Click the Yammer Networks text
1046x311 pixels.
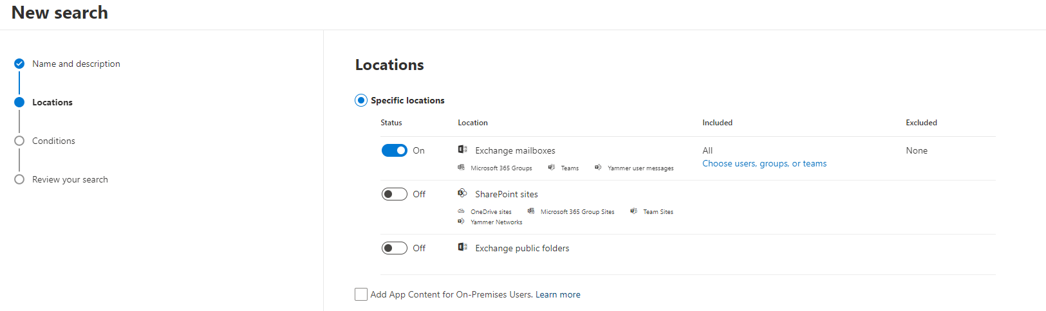[x=496, y=222]
